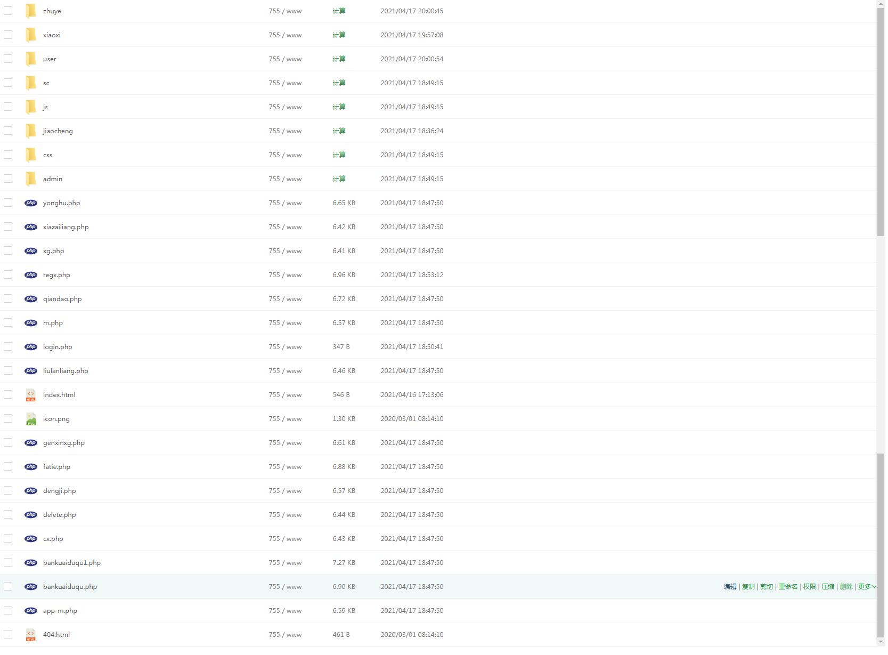Click 编辑 to edit bankuaiduqu.php
Viewport: 888px width, 655px height.
coord(730,587)
